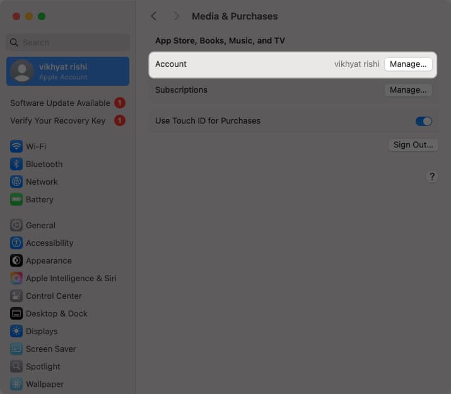Click the Verify Your Recovery Key badge

[x=120, y=120]
